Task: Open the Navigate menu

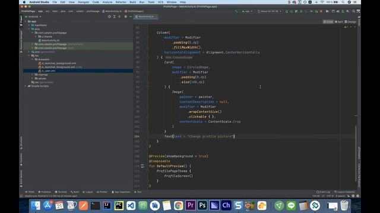Action: tap(83, 2)
